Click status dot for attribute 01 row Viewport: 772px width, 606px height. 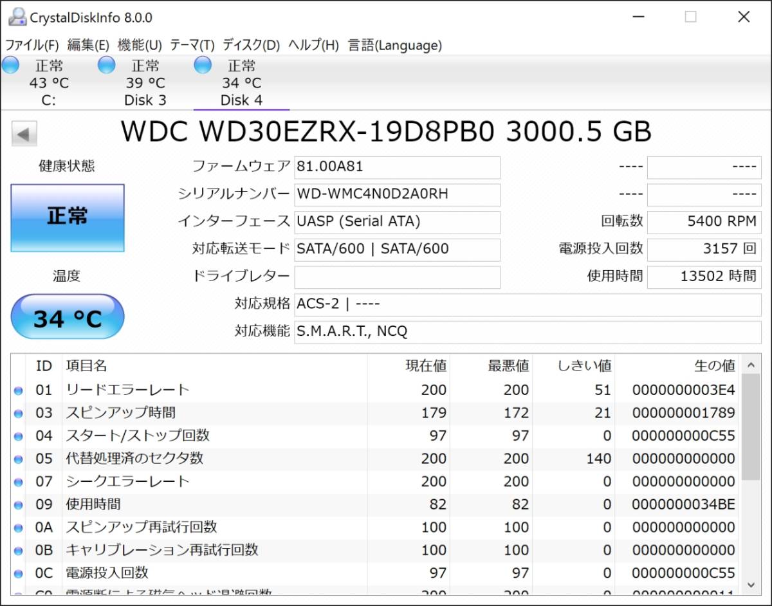18,390
